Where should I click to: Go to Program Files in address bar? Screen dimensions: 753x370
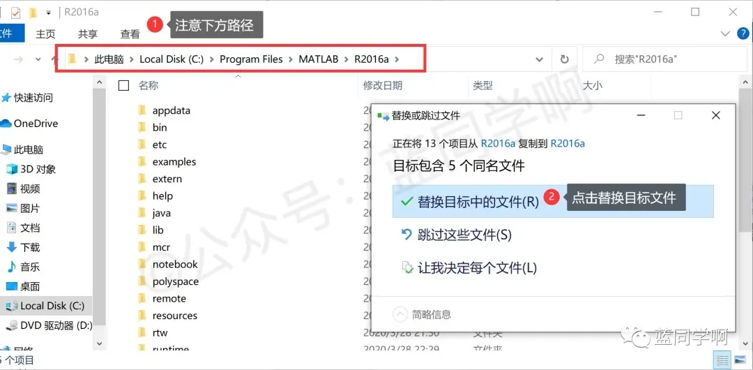(251, 59)
